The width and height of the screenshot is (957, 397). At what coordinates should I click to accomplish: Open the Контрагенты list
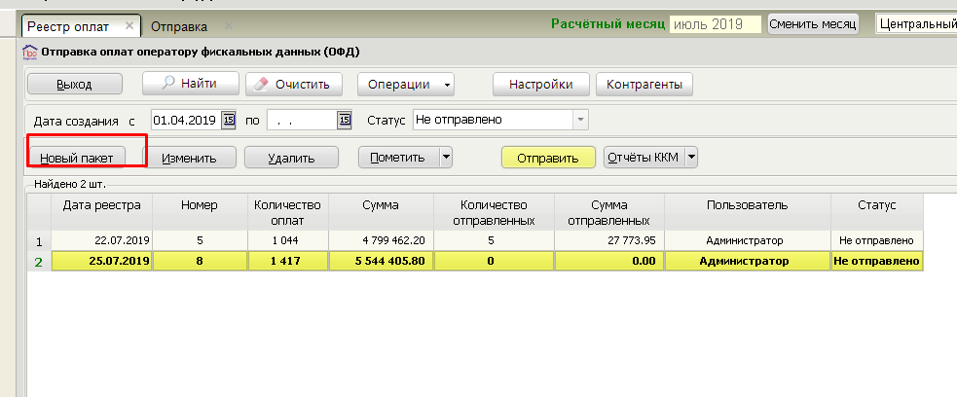pos(644,84)
